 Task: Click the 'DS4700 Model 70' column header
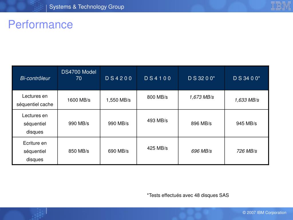(79, 78)
